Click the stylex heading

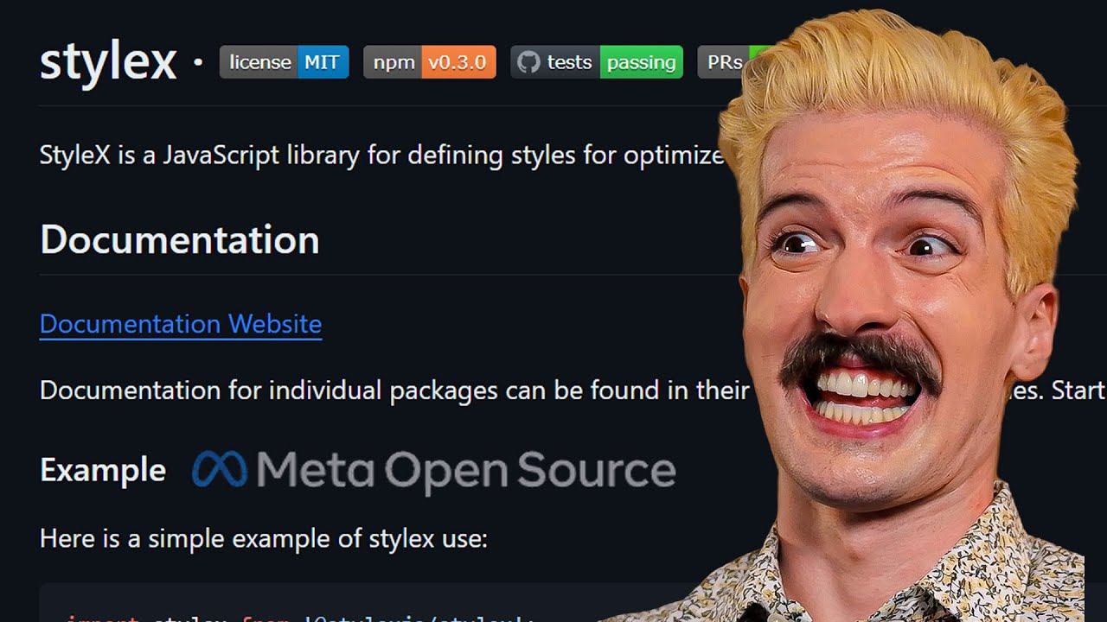tap(108, 62)
